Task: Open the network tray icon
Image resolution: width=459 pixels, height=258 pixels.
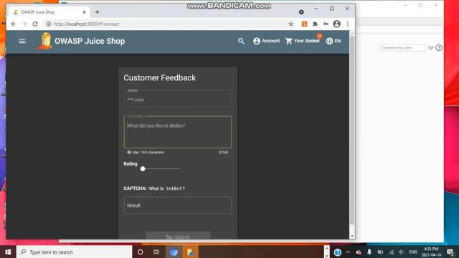Action: click(392, 252)
